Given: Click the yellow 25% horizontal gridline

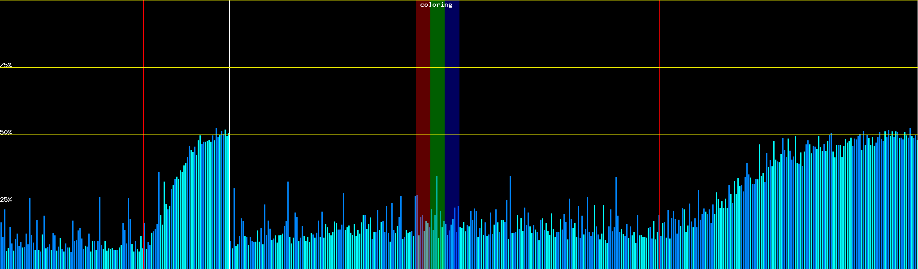Looking at the screenshot, I should 538,202.
